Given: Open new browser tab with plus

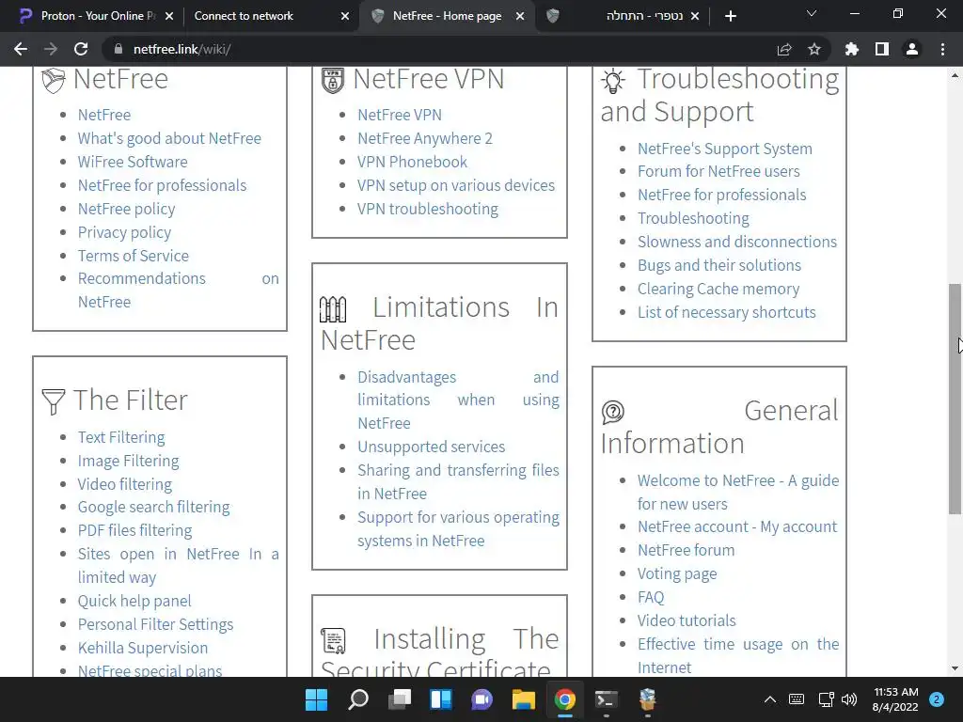Looking at the screenshot, I should [730, 16].
